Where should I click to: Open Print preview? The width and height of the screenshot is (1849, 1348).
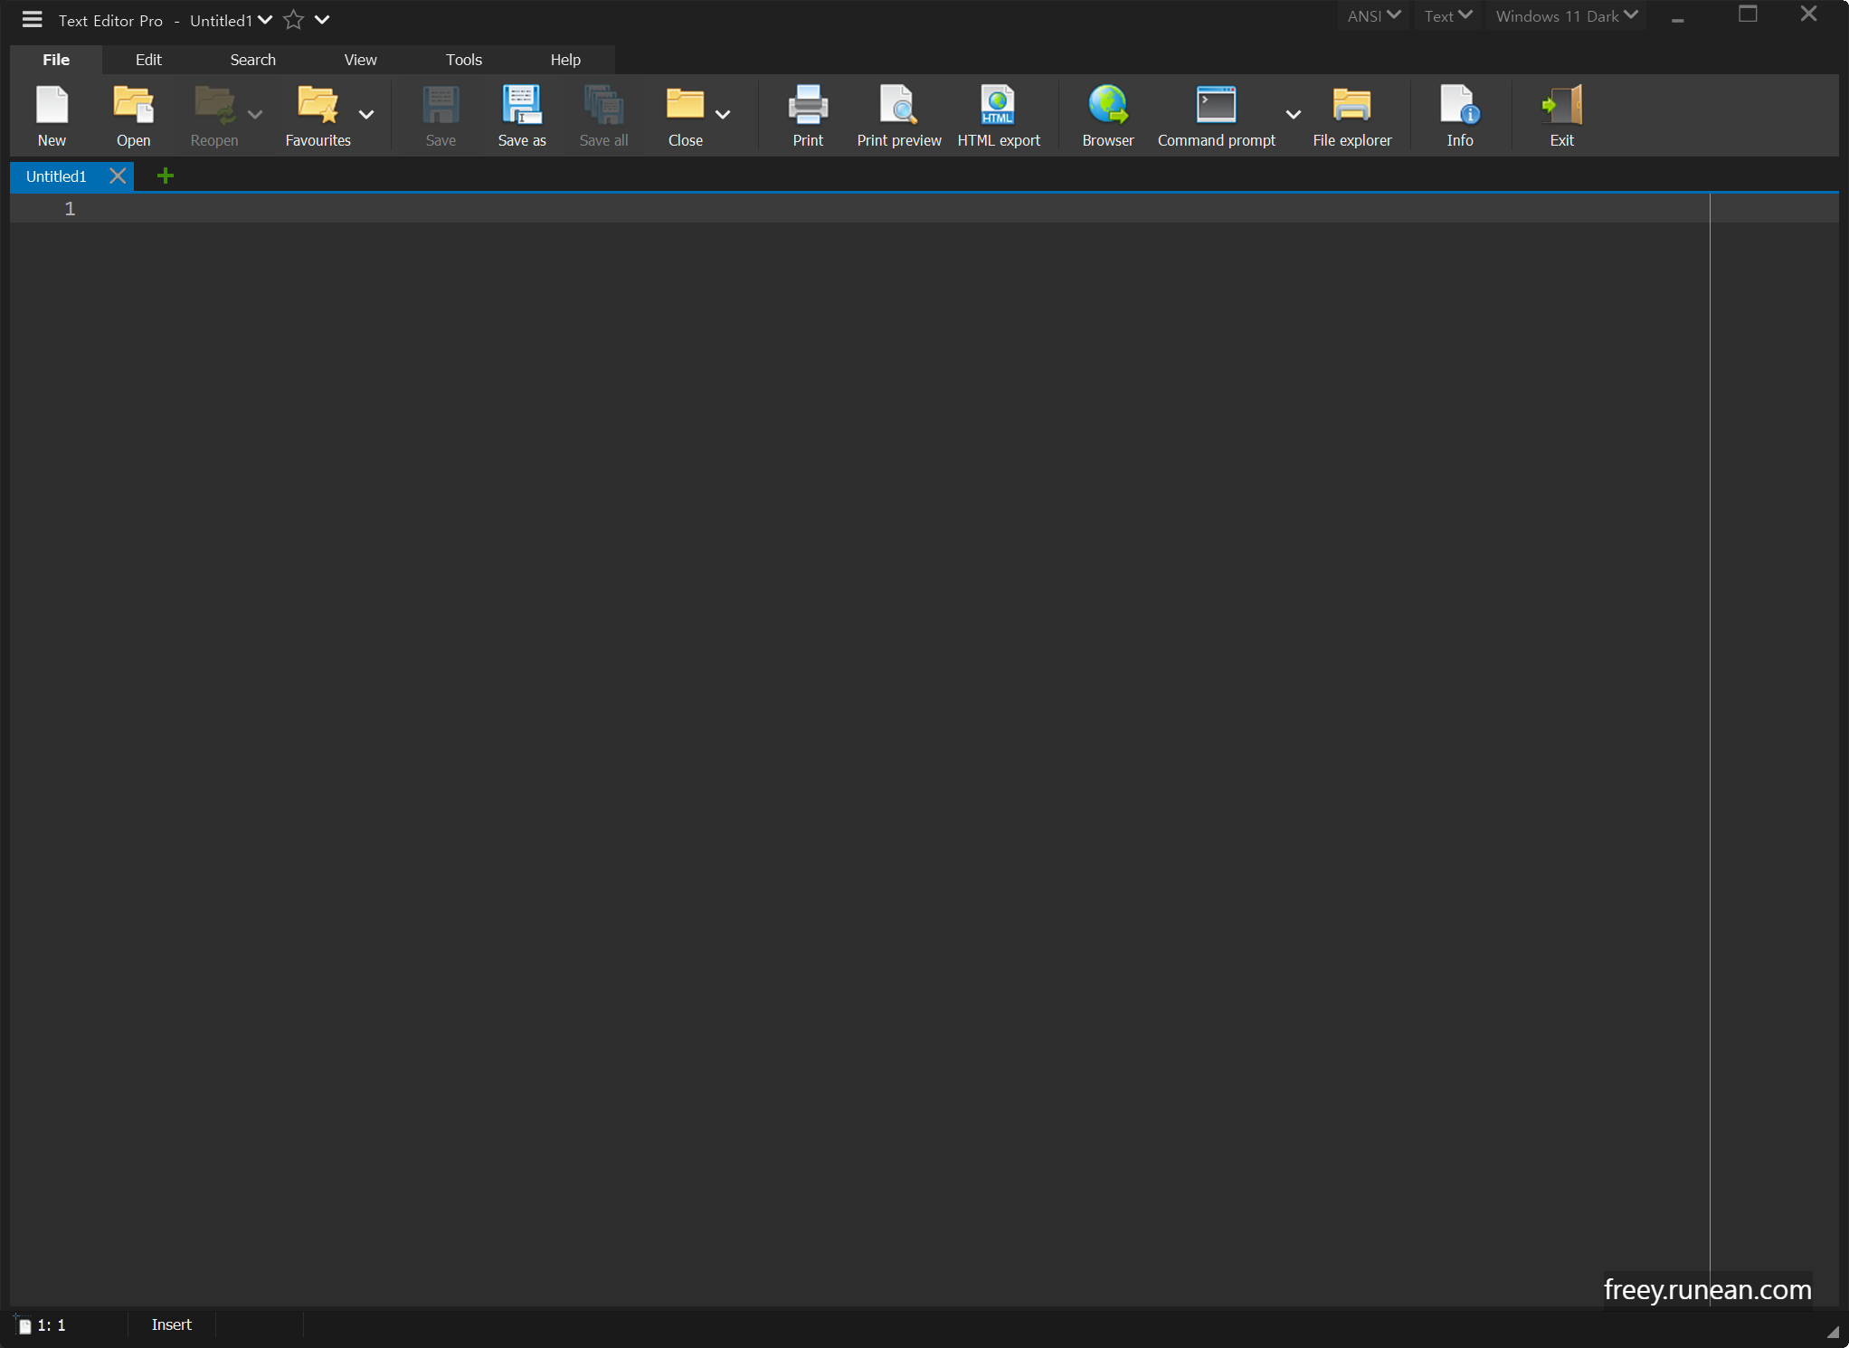coord(898,115)
